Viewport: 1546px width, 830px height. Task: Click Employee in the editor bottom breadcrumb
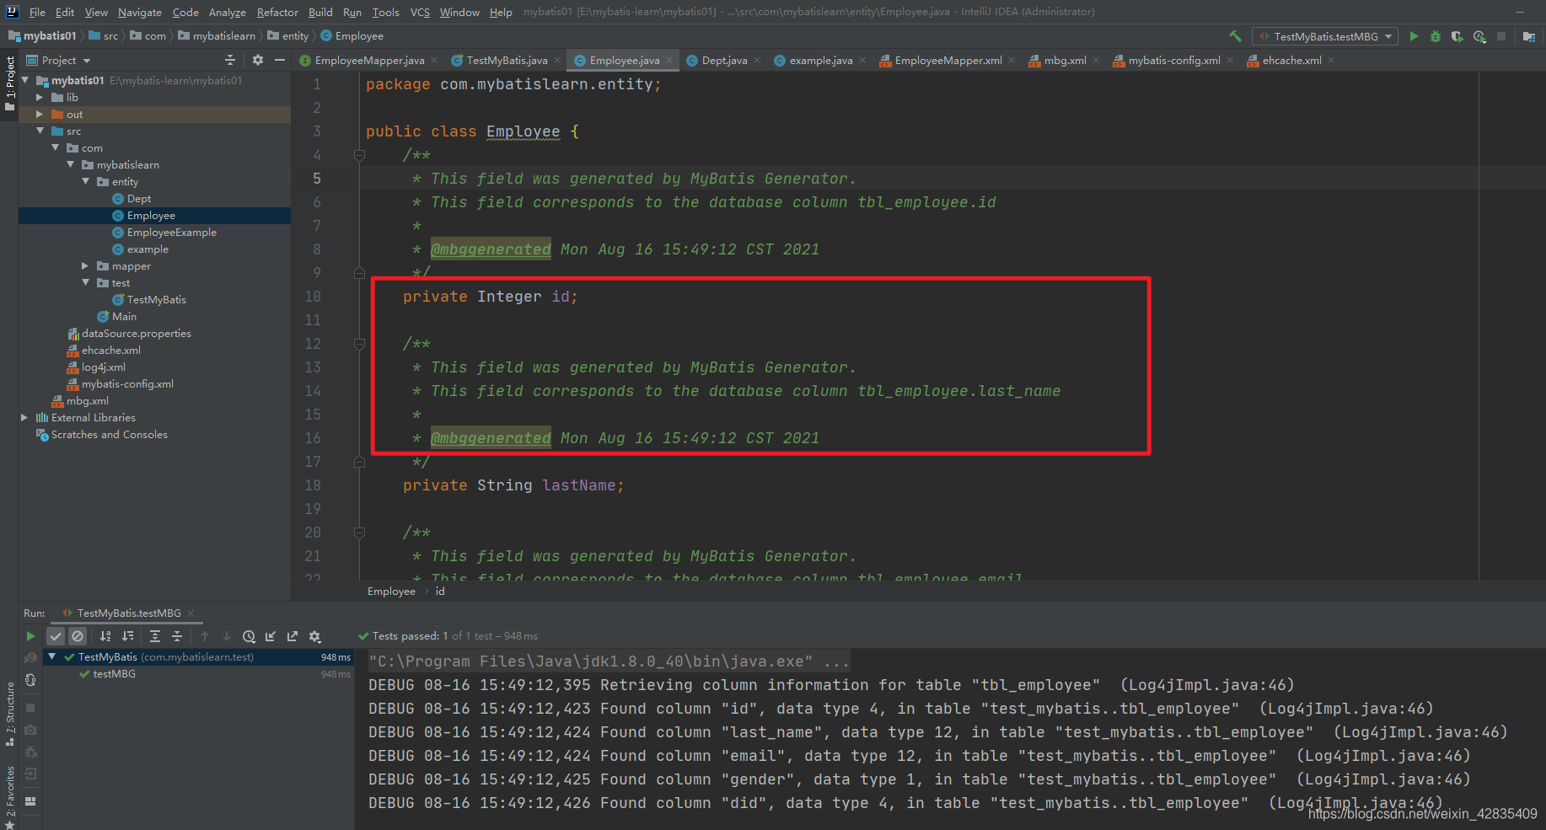click(391, 592)
